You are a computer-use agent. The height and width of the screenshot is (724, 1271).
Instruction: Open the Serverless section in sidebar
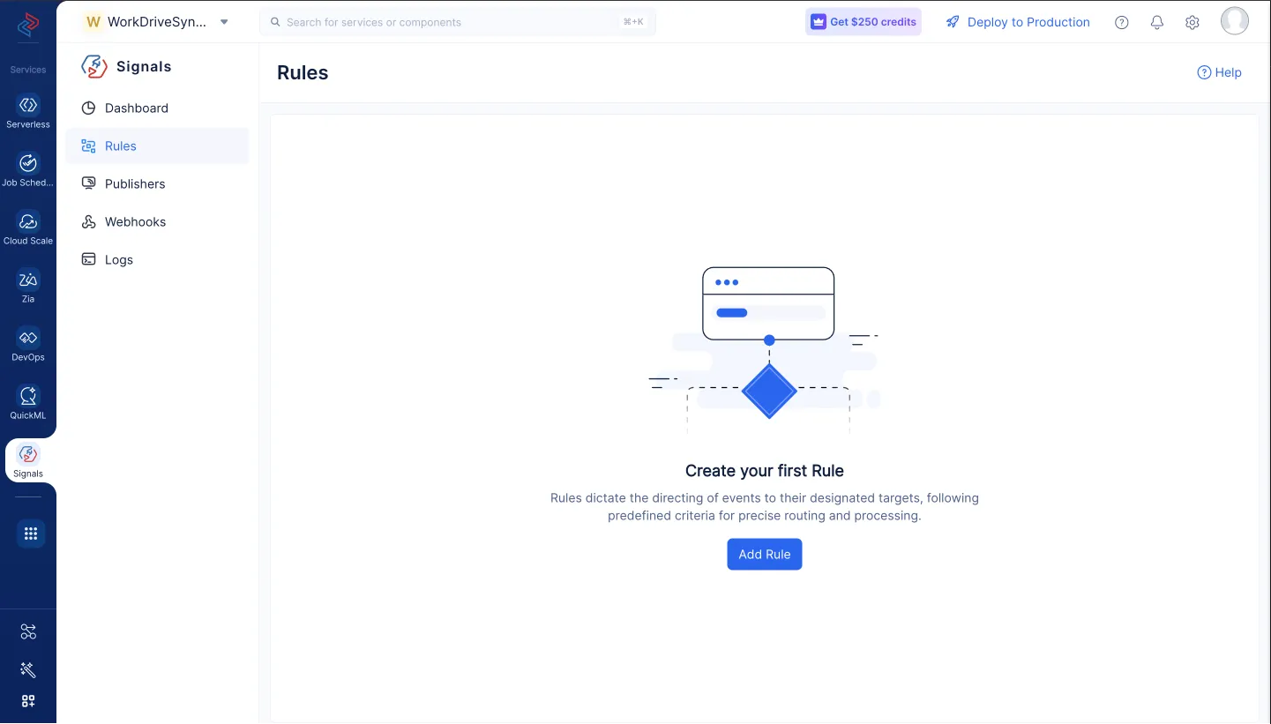[27, 112]
